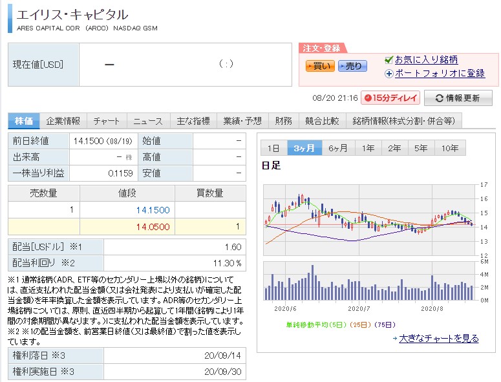Click the 単純移動平均(5日) legend
This screenshot has height=382, width=501.
tap(316, 325)
